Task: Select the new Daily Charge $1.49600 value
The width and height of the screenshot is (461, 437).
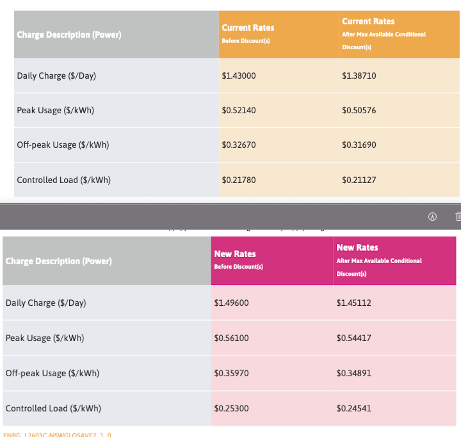Action: [x=231, y=303]
